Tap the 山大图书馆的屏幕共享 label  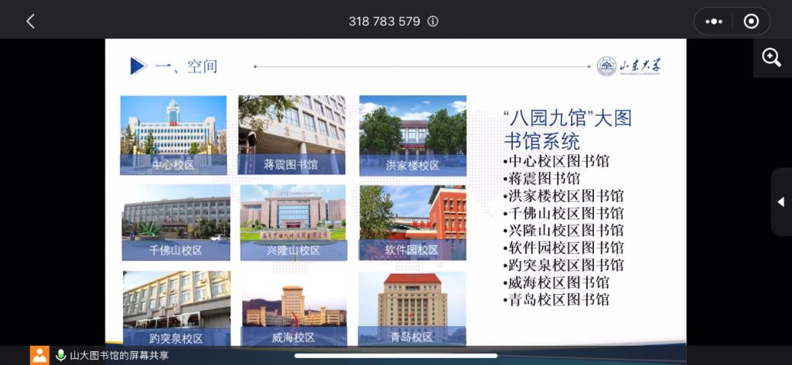click(119, 356)
